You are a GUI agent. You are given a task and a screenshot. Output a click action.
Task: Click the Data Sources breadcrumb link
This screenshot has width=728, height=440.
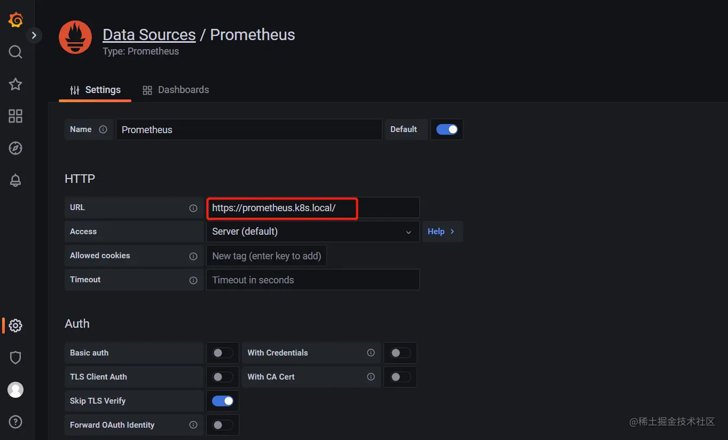tap(149, 35)
